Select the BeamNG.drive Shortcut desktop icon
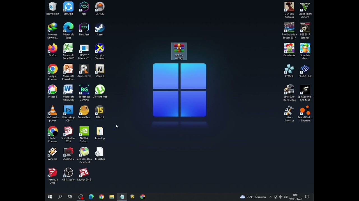 (x=305, y=114)
